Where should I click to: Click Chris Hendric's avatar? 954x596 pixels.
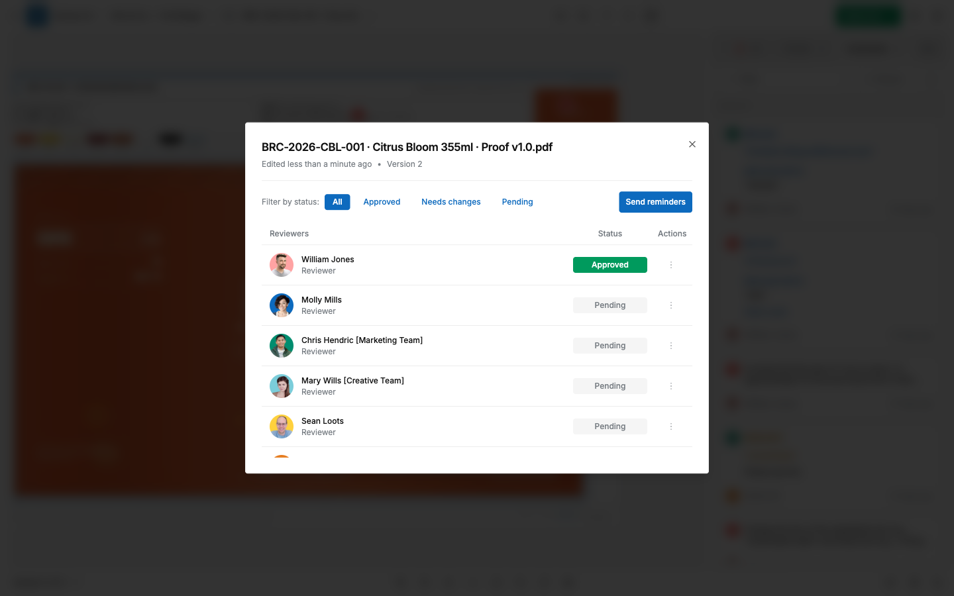click(282, 346)
